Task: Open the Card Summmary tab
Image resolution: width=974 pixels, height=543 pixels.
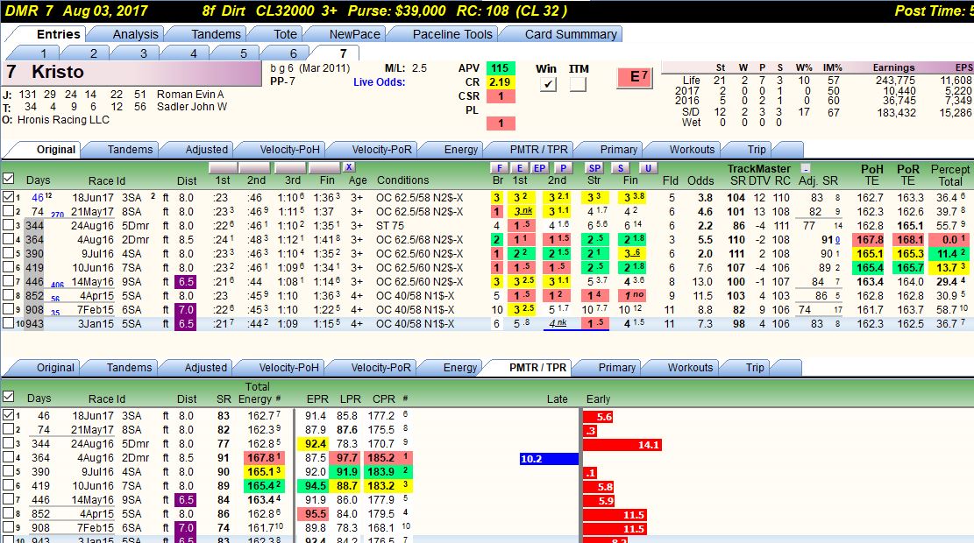Action: click(570, 34)
